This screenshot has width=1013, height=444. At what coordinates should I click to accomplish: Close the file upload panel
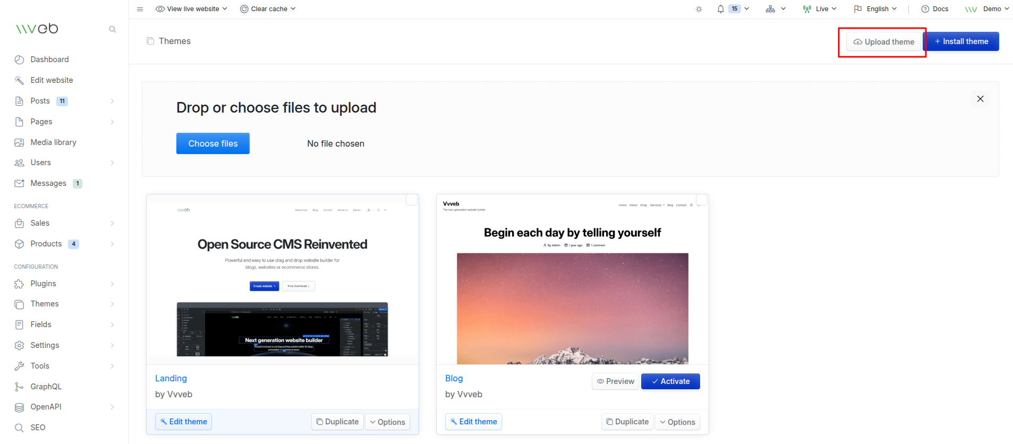coord(980,99)
